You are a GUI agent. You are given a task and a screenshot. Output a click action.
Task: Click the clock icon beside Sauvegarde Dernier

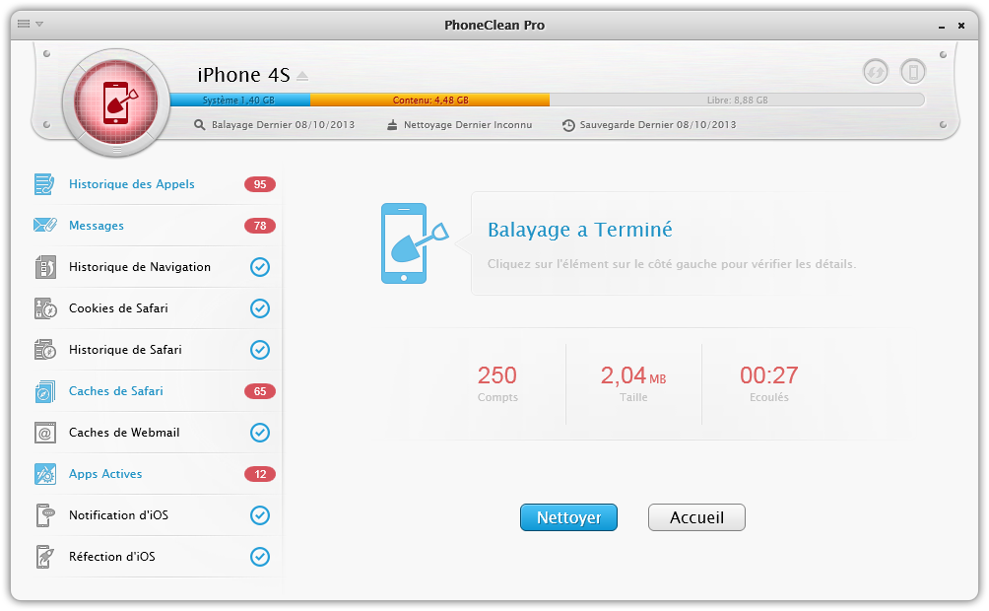(568, 125)
